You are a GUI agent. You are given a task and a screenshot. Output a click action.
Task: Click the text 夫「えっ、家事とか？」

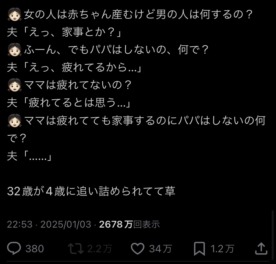pos(64,33)
